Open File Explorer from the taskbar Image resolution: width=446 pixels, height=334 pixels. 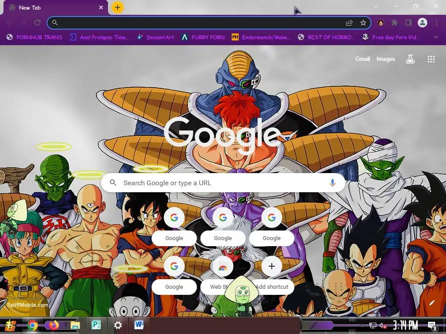(75, 325)
